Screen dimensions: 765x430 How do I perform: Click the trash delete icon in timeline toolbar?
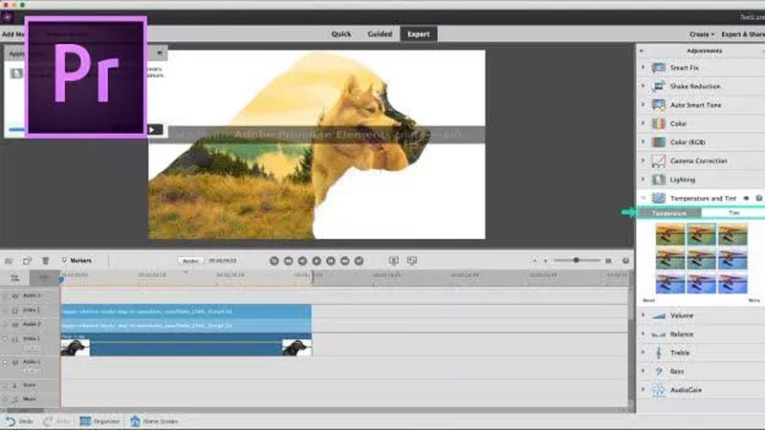click(x=44, y=260)
